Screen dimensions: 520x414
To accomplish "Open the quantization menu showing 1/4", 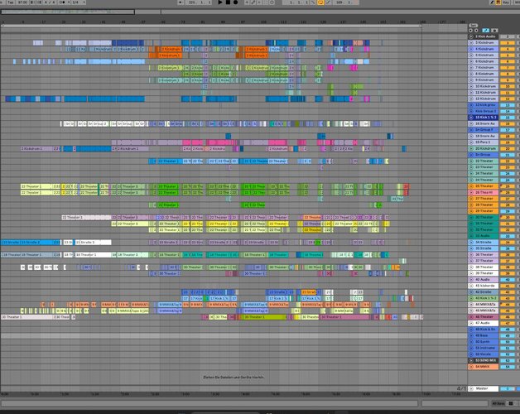I will pyautogui.click(x=79, y=2).
